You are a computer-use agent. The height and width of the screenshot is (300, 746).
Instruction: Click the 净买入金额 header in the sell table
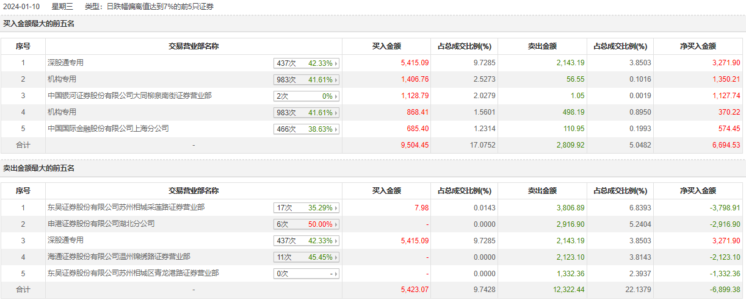pyautogui.click(x=698, y=191)
